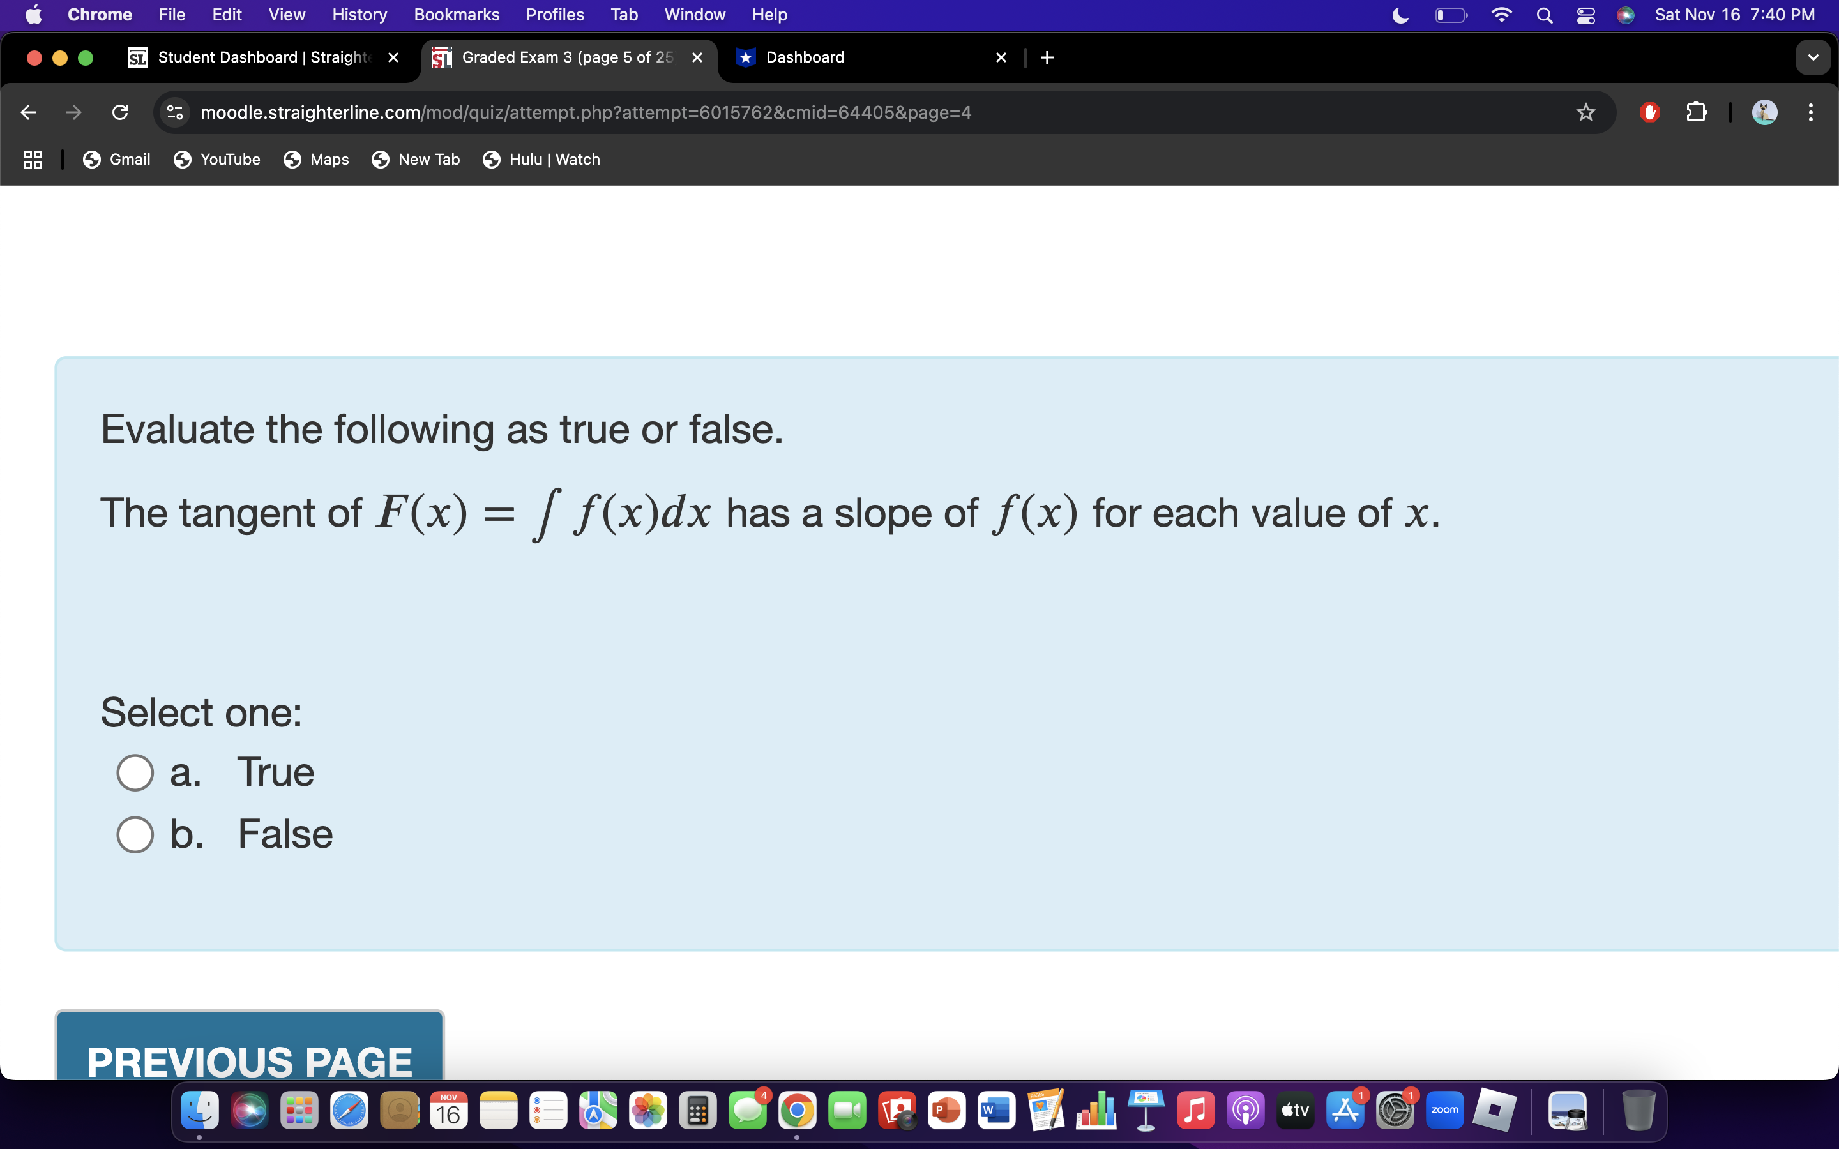Open the Chrome profile avatar
The height and width of the screenshot is (1149, 1839).
1764,112
